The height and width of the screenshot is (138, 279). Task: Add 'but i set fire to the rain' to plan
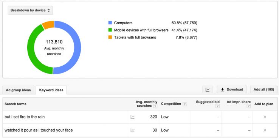265,117
